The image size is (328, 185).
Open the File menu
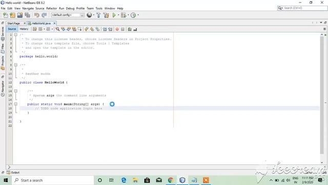coord(3,8)
